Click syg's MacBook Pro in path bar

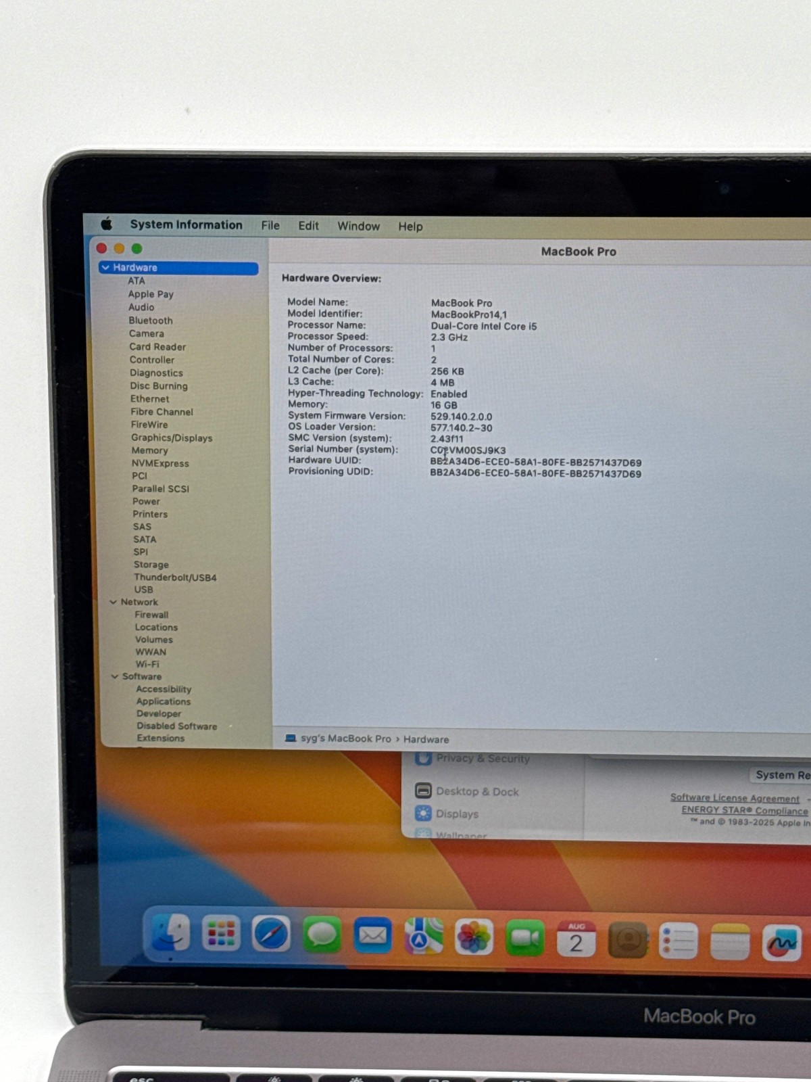pyautogui.click(x=345, y=738)
